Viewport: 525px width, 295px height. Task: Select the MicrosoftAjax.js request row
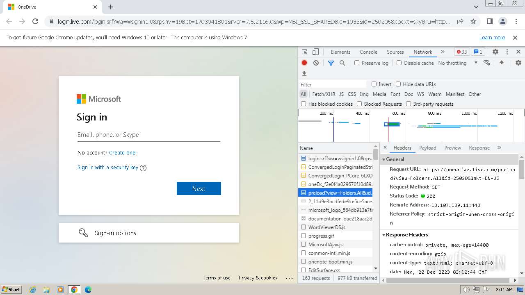[x=336, y=244]
